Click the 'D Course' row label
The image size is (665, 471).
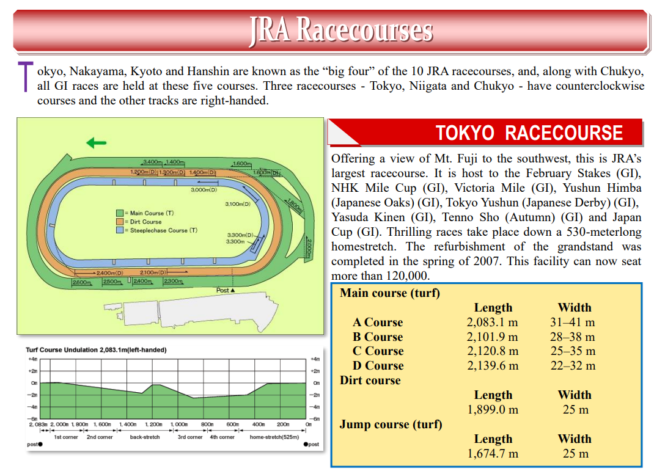pyautogui.click(x=378, y=365)
